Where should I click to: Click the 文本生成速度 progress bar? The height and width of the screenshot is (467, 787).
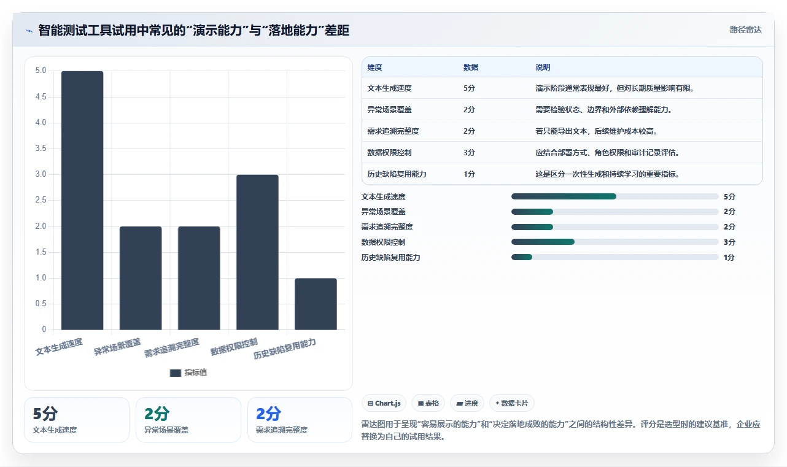614,196
